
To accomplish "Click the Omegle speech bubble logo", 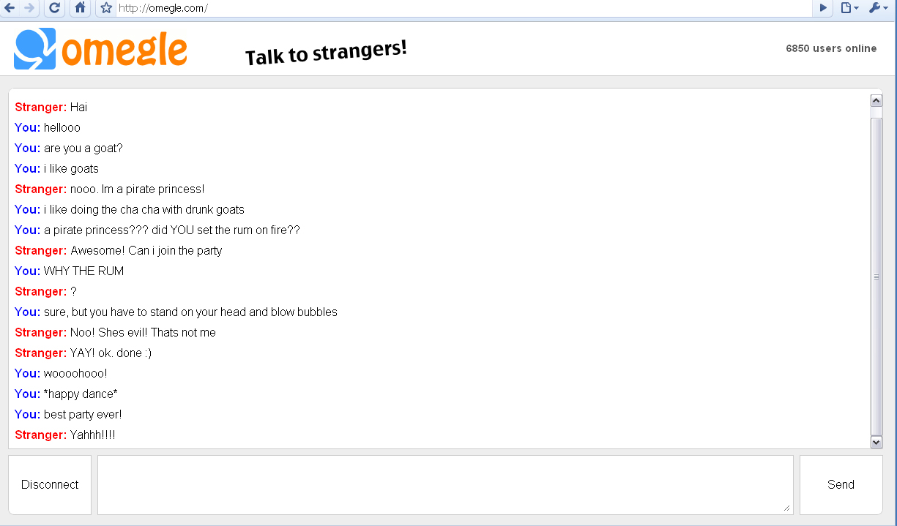I will 34,49.
